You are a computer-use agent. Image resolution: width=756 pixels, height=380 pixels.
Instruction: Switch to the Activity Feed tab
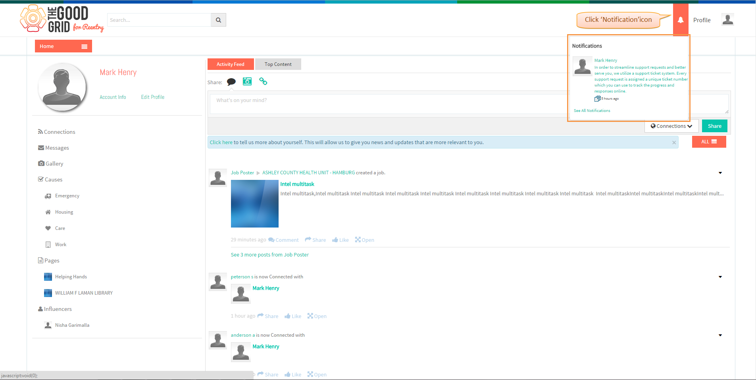coord(231,64)
